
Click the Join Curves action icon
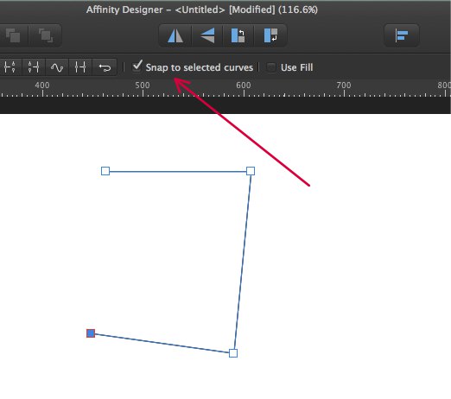pos(79,67)
